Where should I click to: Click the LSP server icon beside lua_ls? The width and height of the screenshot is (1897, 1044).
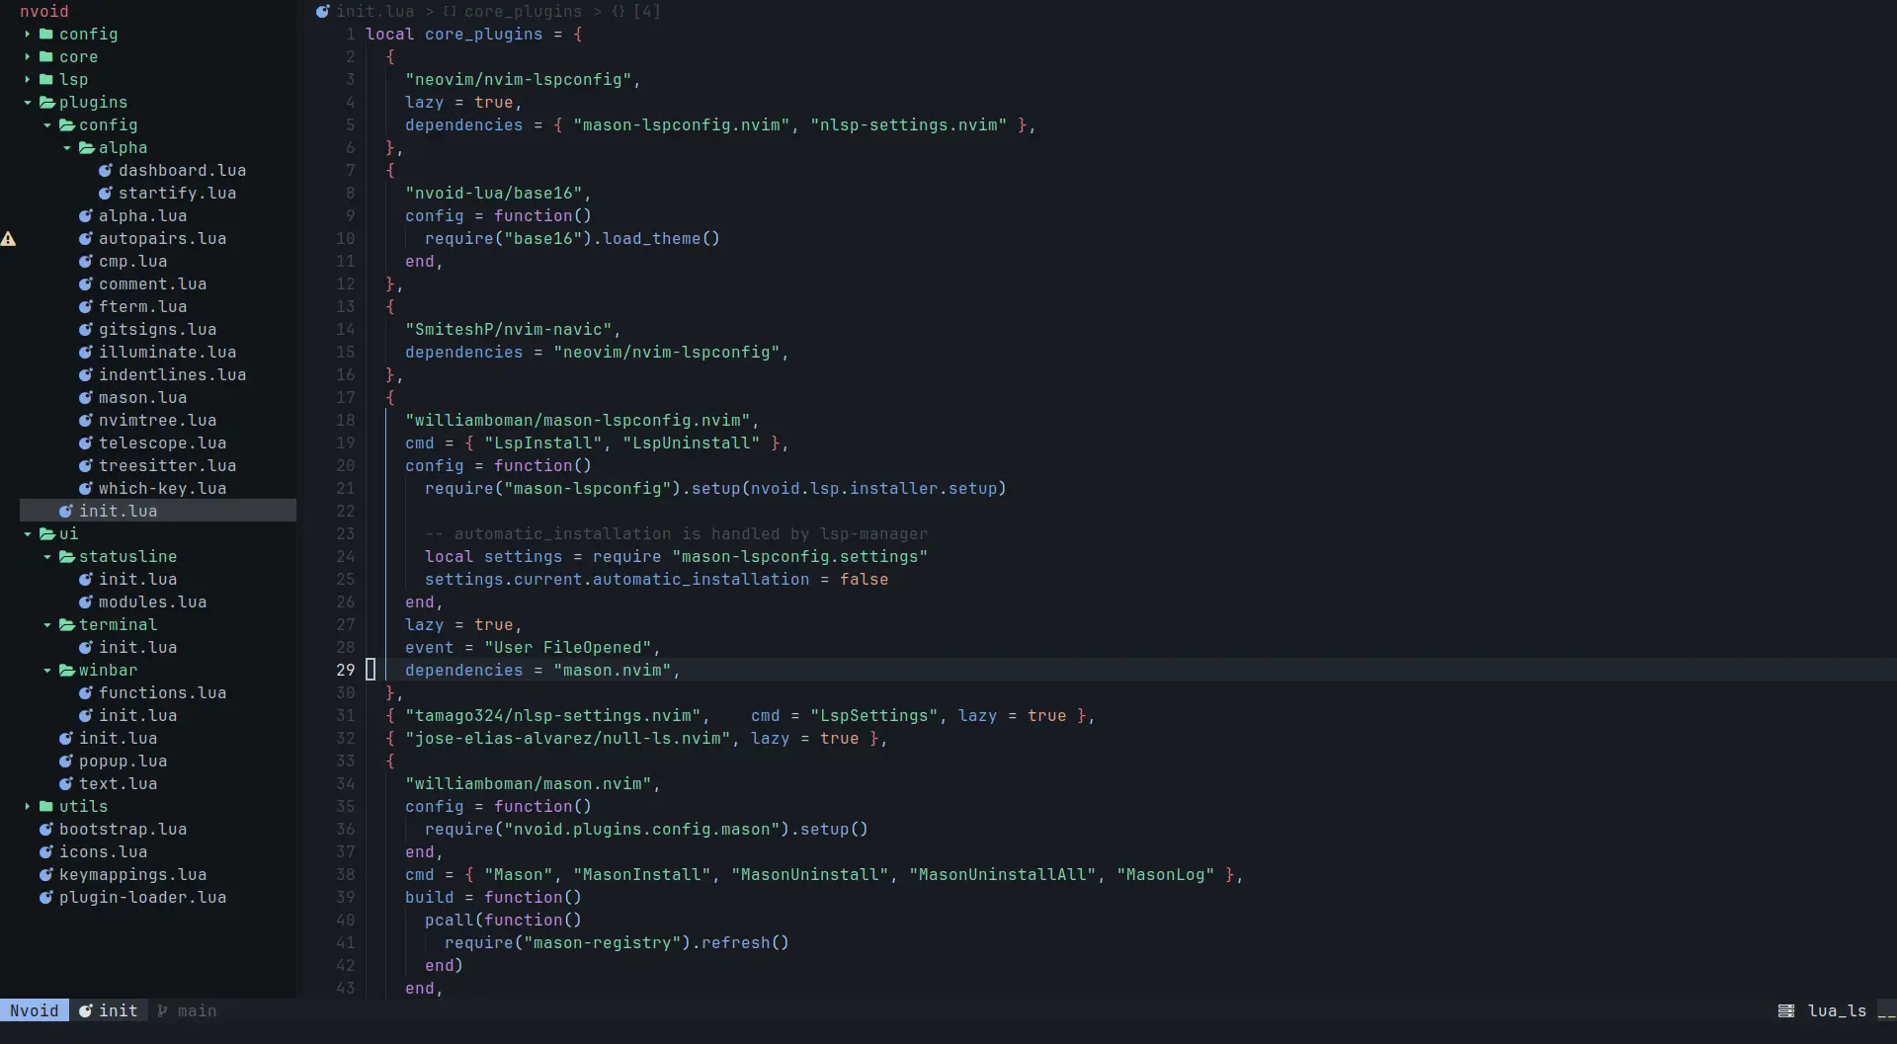(1786, 1011)
